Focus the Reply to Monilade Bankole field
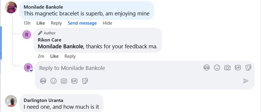Image resolution: width=261 pixels, height=112 pixels. pyautogui.click(x=120, y=68)
